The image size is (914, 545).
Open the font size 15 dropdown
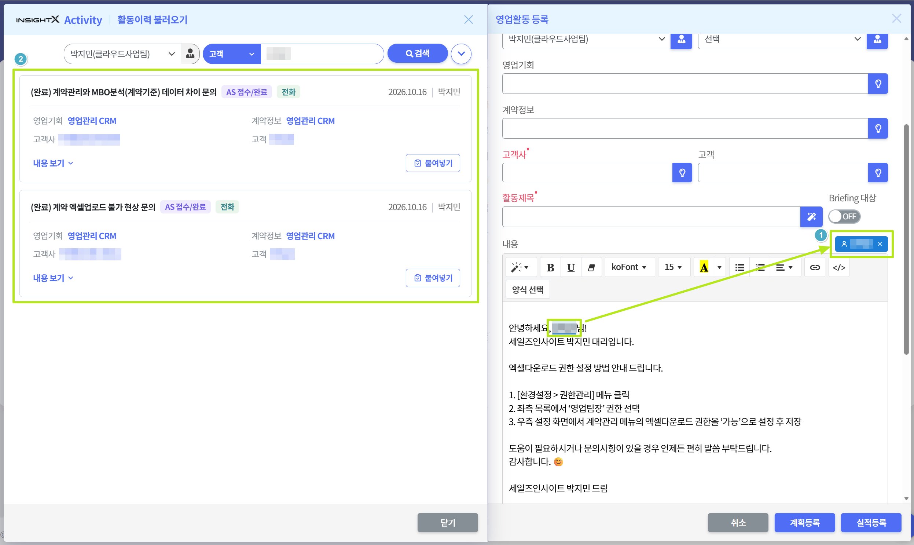(x=673, y=267)
